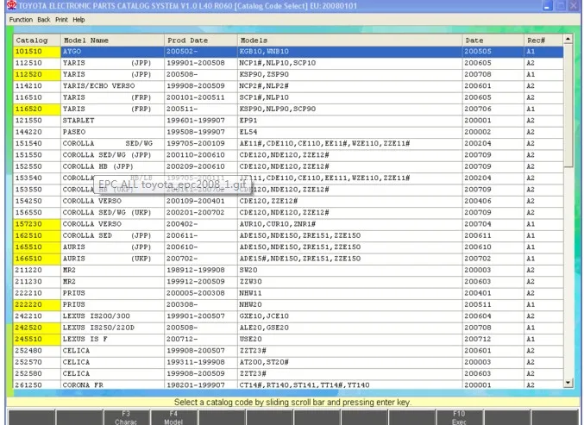Click the Date column header

point(493,41)
